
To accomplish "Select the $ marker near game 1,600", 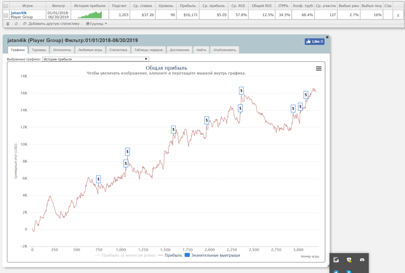I will [174, 130].
